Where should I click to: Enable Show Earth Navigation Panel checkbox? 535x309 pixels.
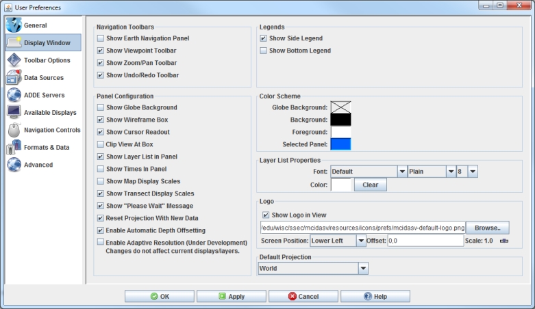101,38
